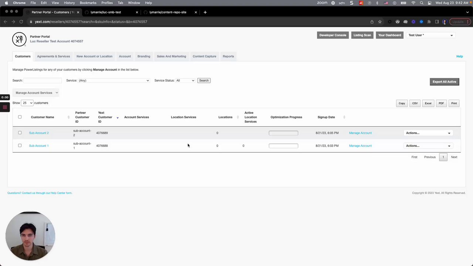This screenshot has width=473, height=266.
Task: Open the Help link
Action: click(x=459, y=57)
